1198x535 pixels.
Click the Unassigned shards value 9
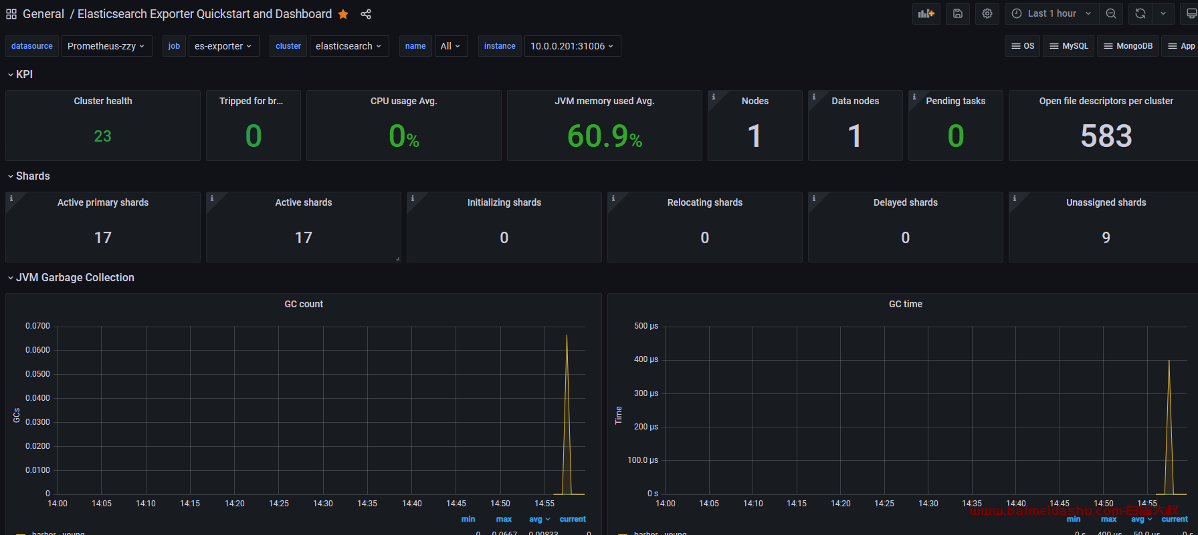coord(1106,238)
